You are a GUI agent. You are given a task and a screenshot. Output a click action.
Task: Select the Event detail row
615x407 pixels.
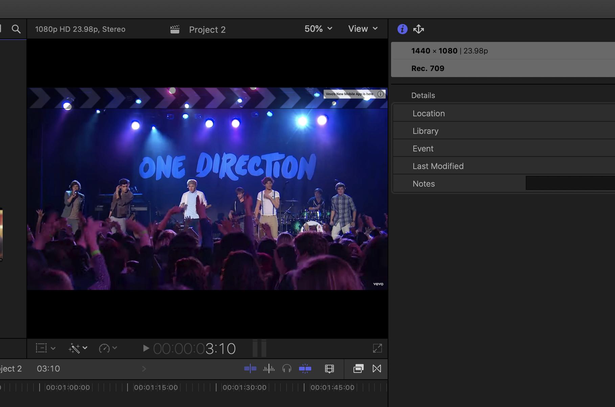[x=504, y=148]
